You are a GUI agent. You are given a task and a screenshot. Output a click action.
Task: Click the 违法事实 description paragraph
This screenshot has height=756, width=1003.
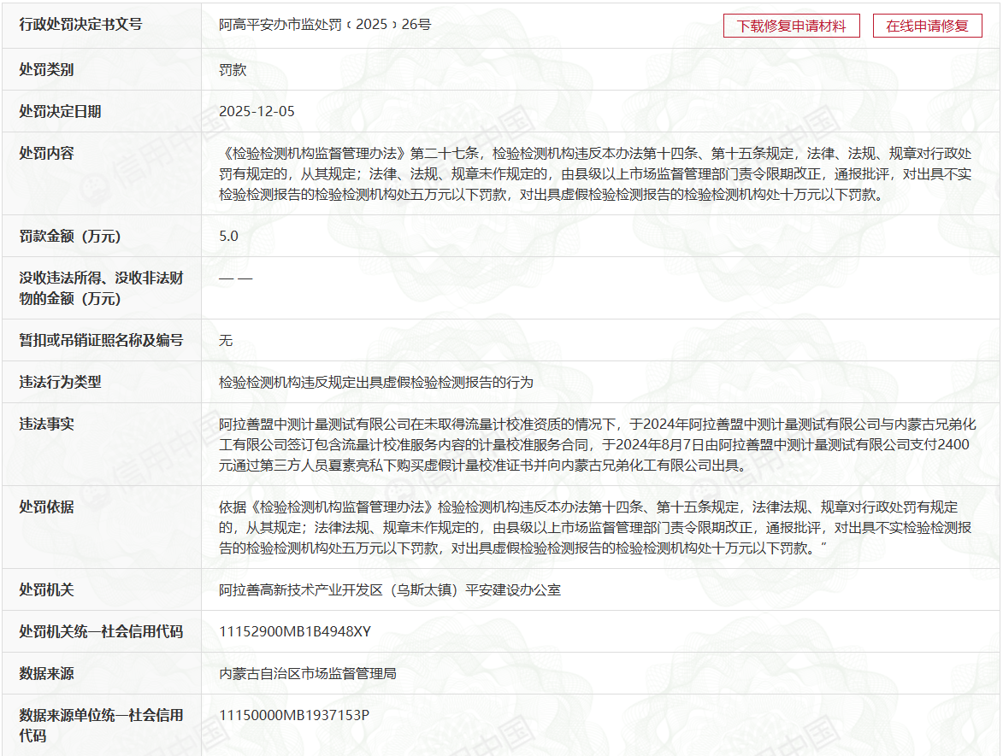click(597, 445)
